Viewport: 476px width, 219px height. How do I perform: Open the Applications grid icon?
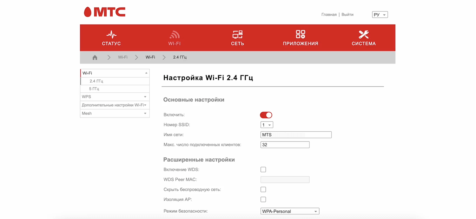(300, 34)
